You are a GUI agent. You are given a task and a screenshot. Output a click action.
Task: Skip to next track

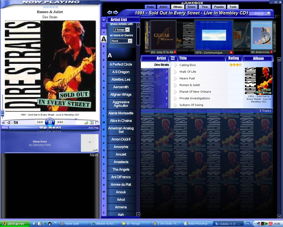coord(60,122)
